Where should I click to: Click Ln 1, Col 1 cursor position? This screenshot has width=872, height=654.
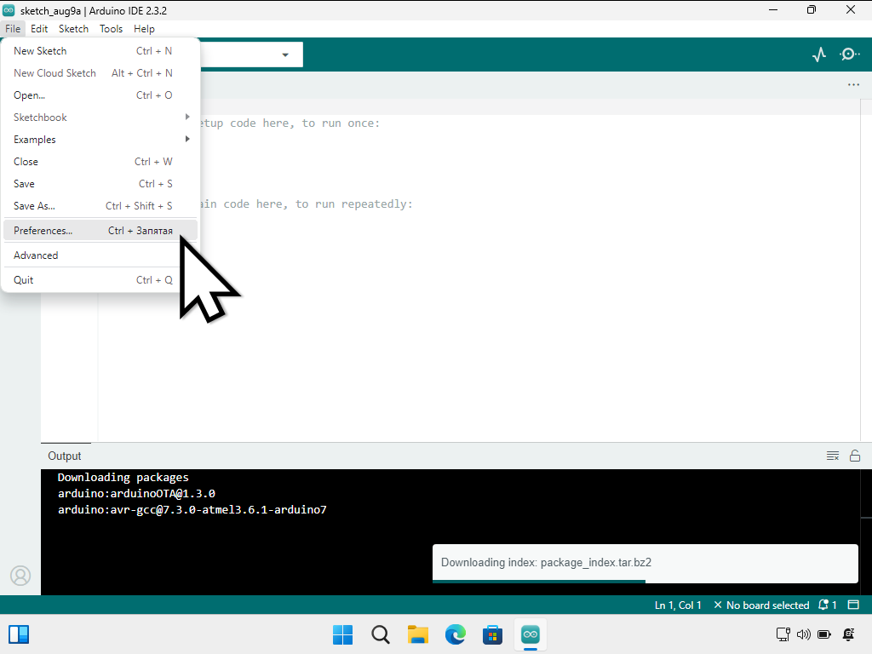coord(678,605)
